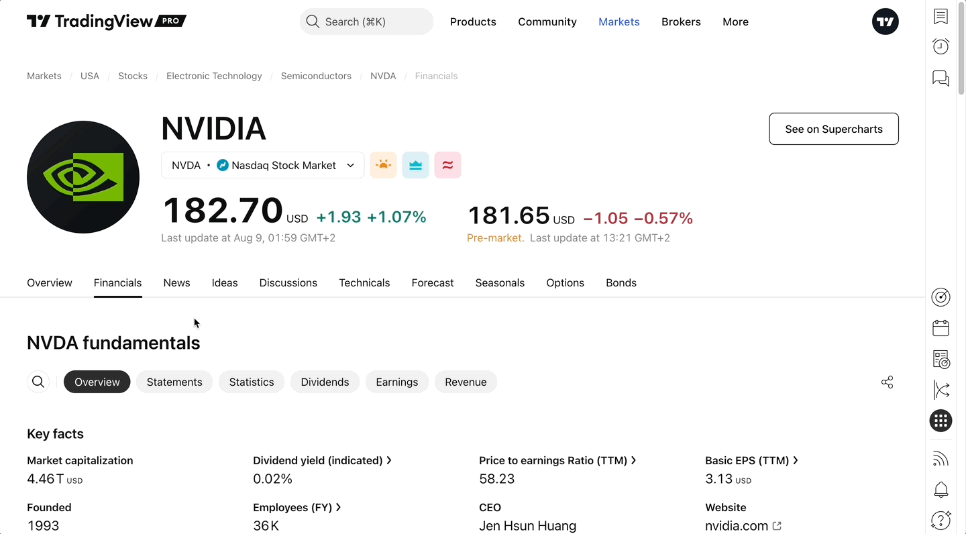
Task: Expand Basic EPS (TTM) chevron
Action: click(x=795, y=460)
